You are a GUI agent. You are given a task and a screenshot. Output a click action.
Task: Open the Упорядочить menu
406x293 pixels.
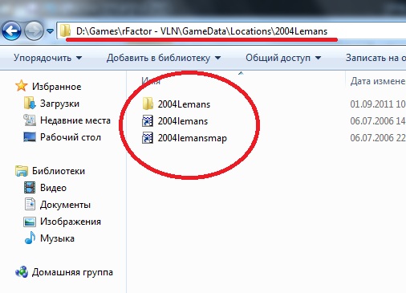click(47, 58)
